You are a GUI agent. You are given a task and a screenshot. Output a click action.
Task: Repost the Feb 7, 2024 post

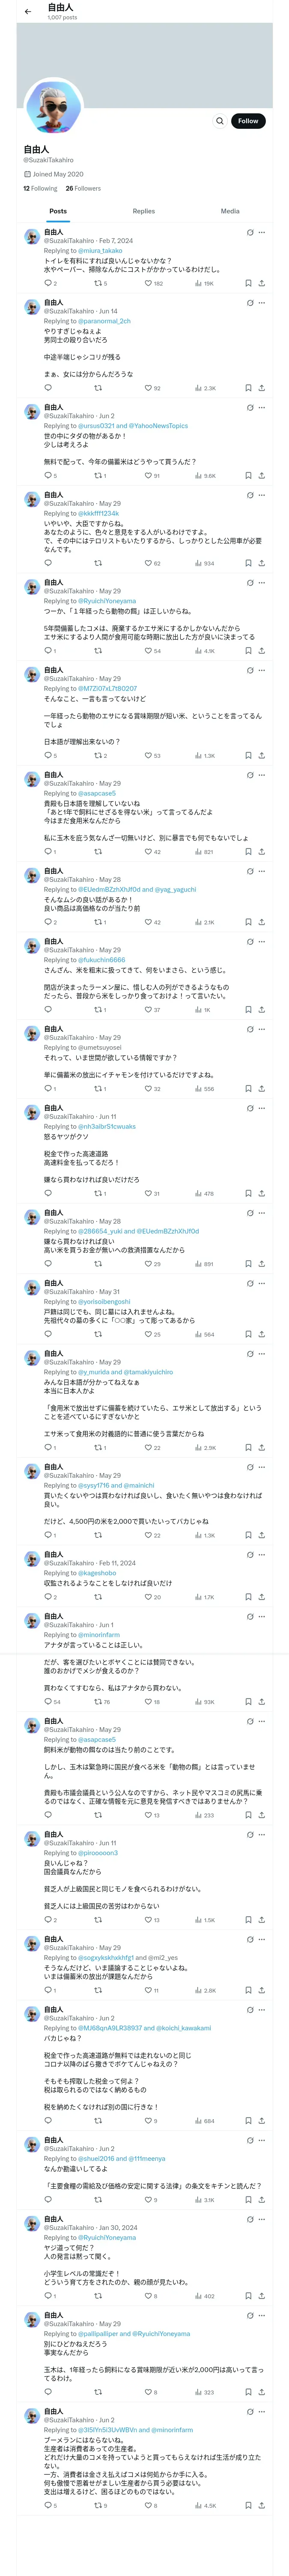[x=98, y=283]
